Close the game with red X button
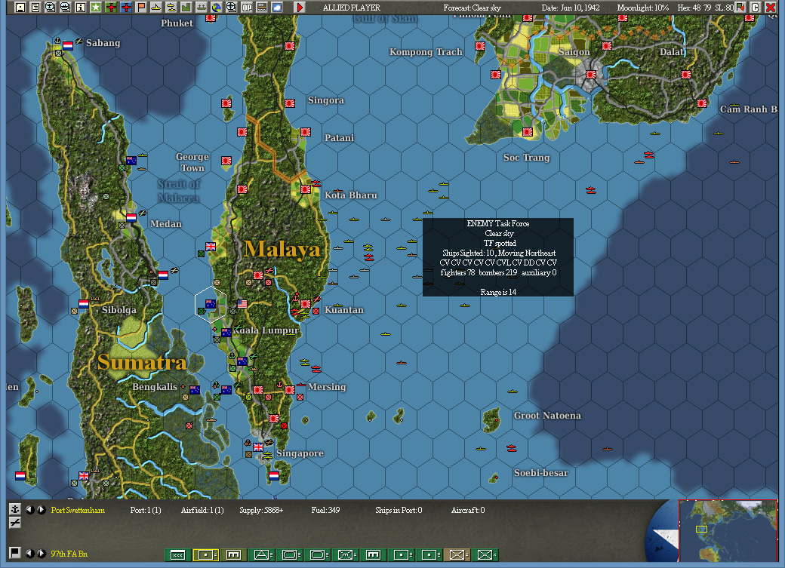The image size is (785, 568). (x=771, y=8)
